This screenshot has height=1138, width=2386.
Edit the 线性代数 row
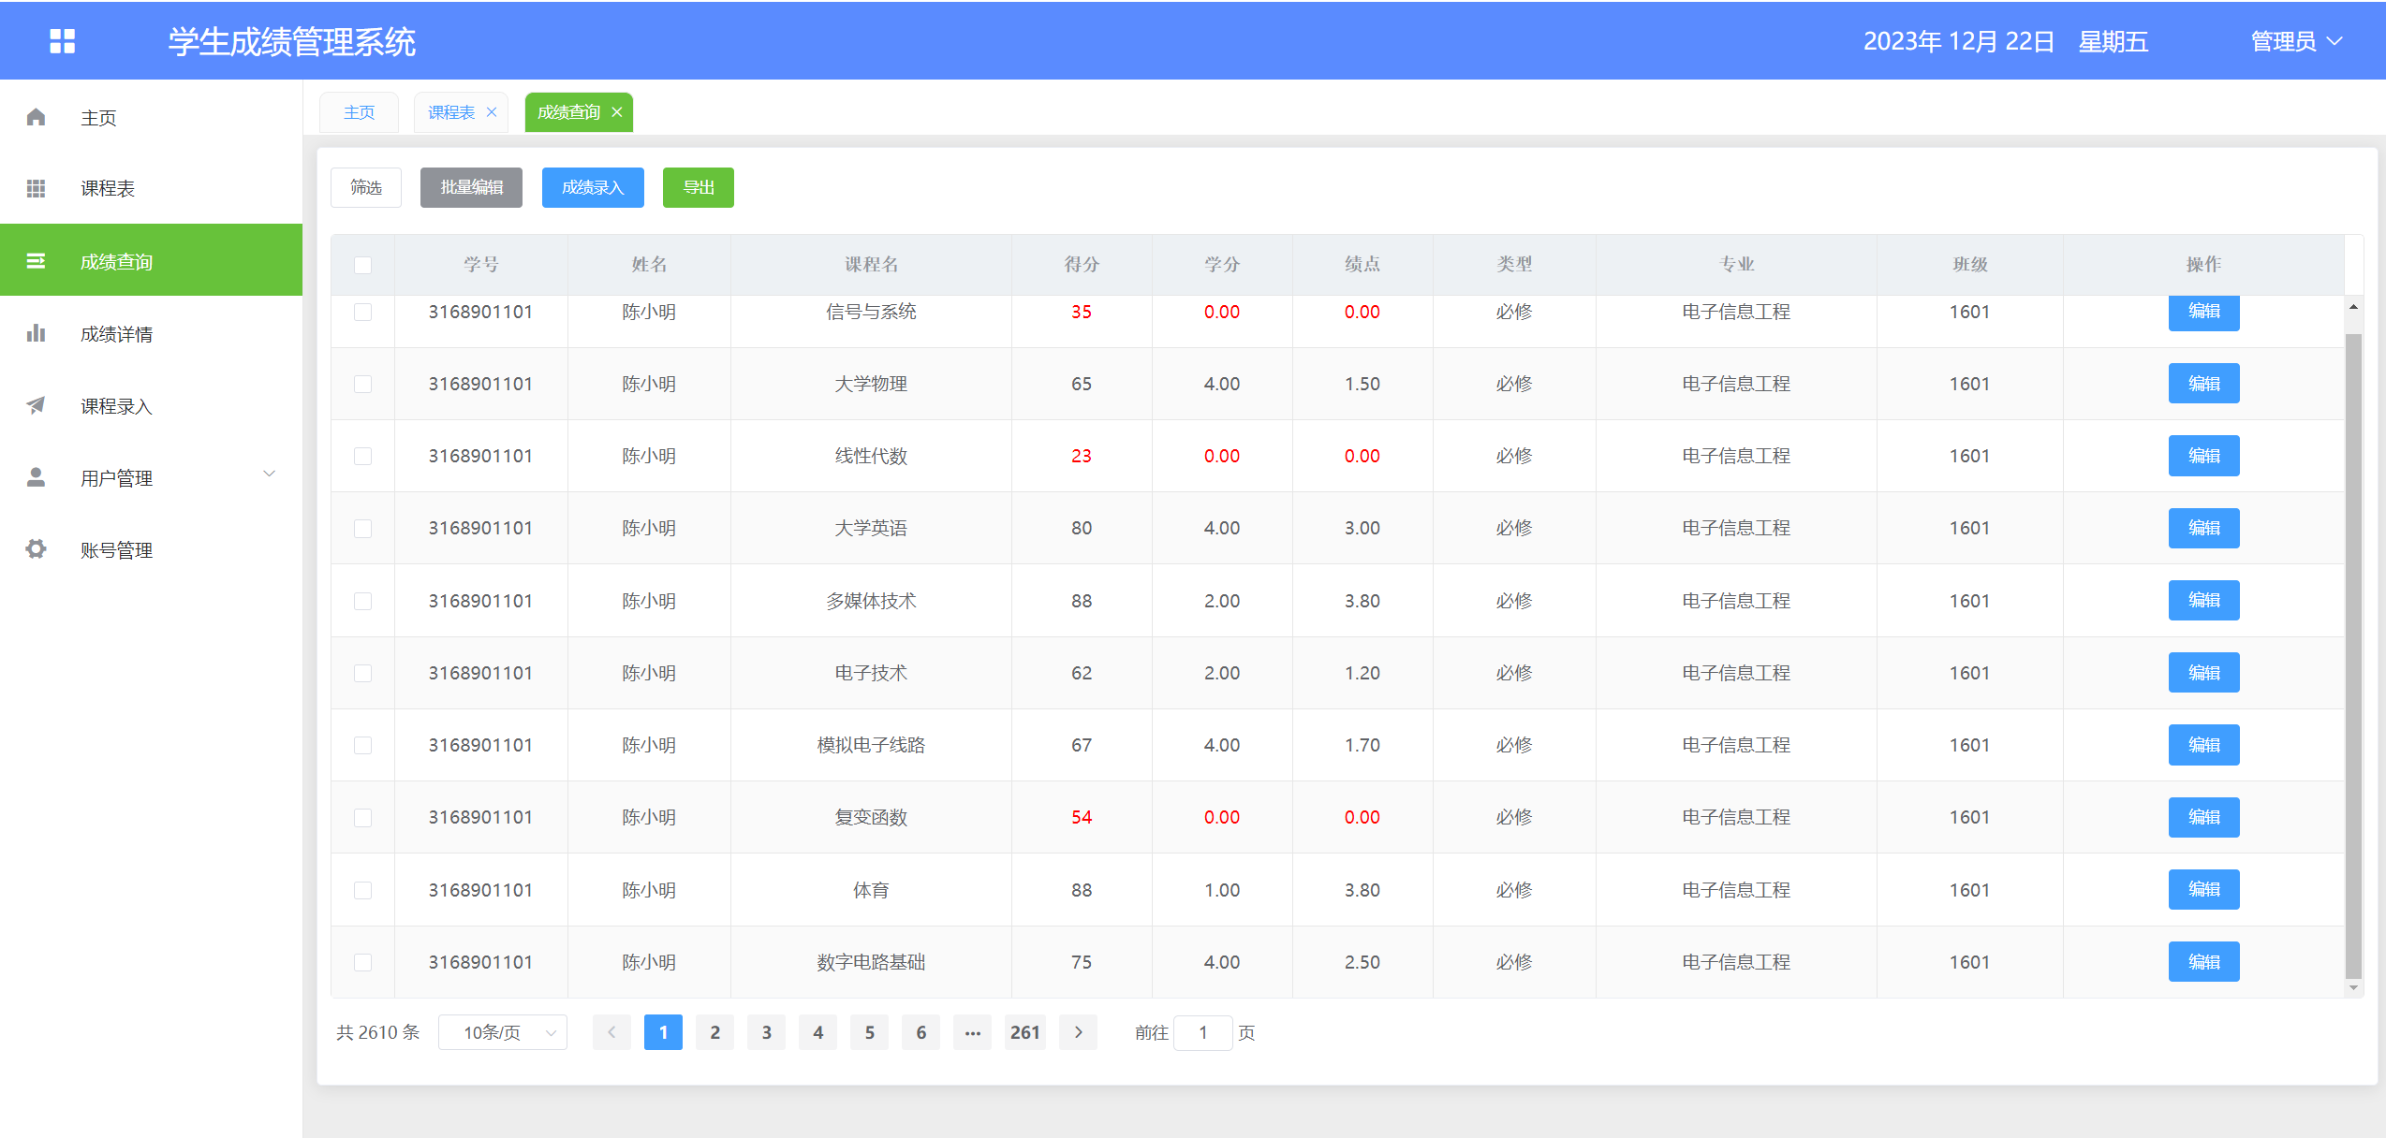2203,456
